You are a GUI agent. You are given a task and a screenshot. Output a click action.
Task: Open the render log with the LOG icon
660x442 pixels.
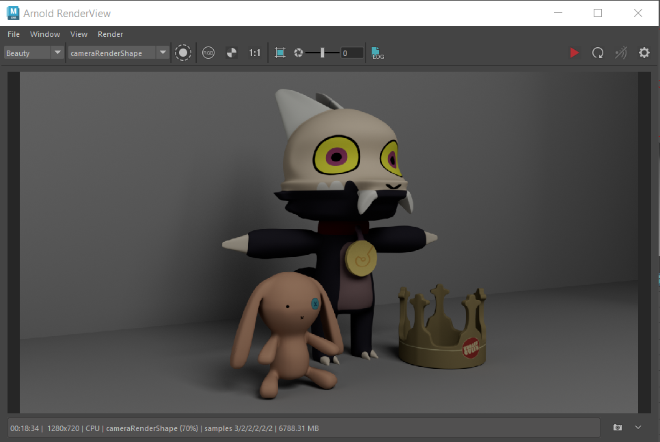tap(376, 53)
